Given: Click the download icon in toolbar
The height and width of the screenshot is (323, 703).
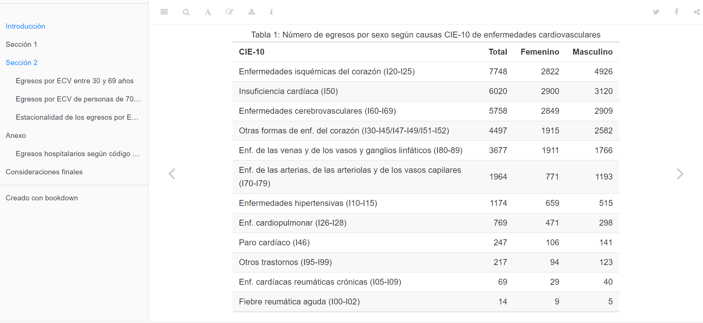Looking at the screenshot, I should point(252,12).
